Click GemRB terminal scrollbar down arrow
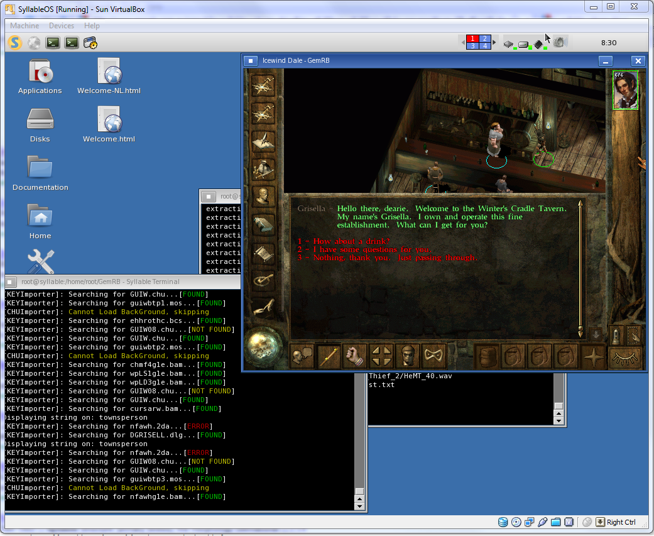 click(359, 506)
